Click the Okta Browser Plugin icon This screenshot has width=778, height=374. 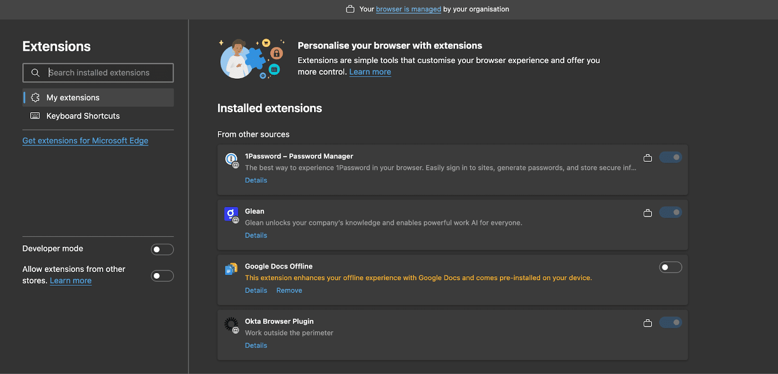(x=231, y=323)
